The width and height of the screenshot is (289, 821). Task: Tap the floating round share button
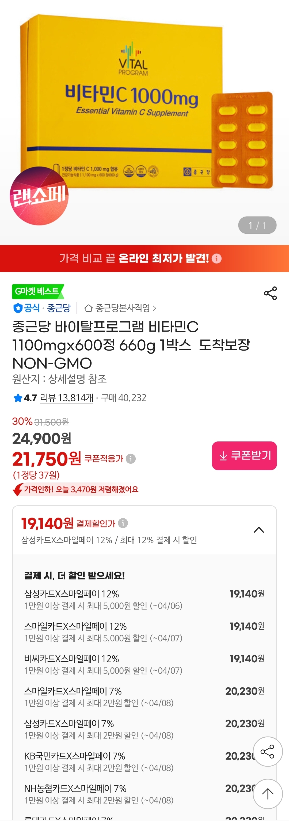(x=267, y=752)
